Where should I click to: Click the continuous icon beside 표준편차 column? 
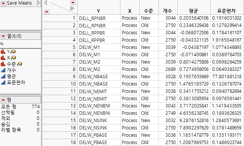coord(3,82)
